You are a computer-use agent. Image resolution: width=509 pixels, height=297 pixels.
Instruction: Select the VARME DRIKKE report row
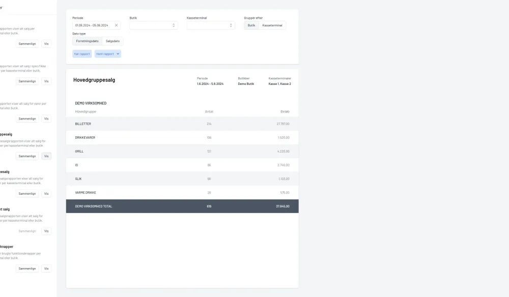click(x=182, y=192)
